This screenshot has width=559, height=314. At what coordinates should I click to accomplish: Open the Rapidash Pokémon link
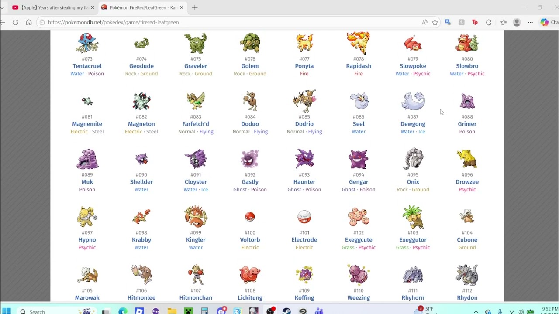pos(359,66)
